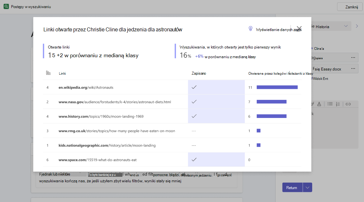Close the Christie Cline links dialog
364x202 pixels.
pos(299,28)
